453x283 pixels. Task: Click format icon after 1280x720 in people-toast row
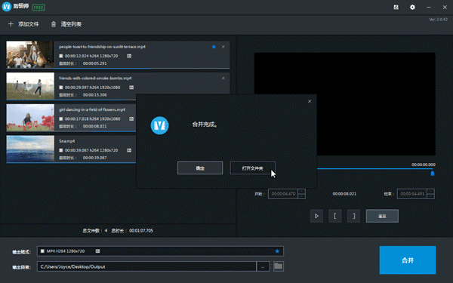coord(129,56)
